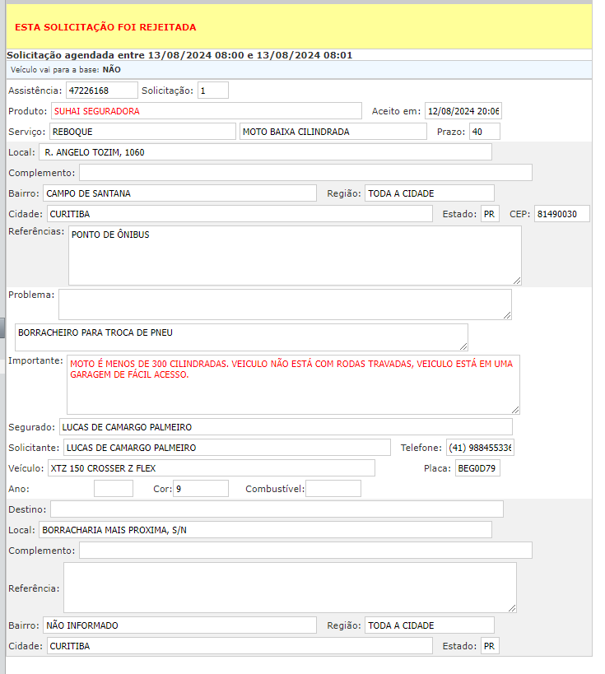605x674 pixels.
Task: Click the Referências textarea PONTO DE ÔNIBUS
Action: (295, 256)
